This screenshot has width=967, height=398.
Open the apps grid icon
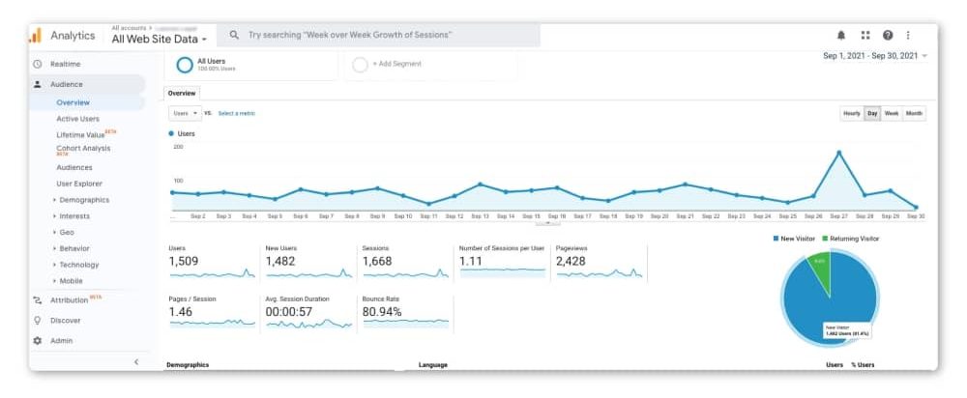point(865,35)
